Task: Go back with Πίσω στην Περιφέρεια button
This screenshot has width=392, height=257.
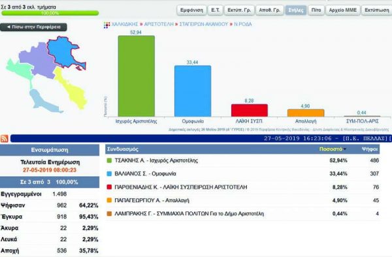Action: point(33,27)
